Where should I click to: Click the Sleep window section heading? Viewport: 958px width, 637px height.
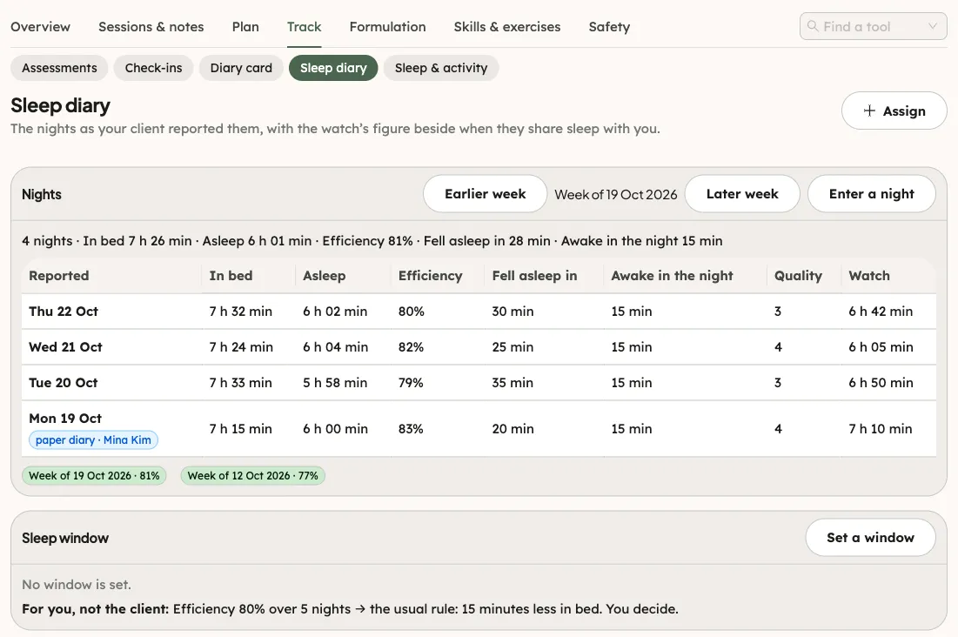pos(65,538)
